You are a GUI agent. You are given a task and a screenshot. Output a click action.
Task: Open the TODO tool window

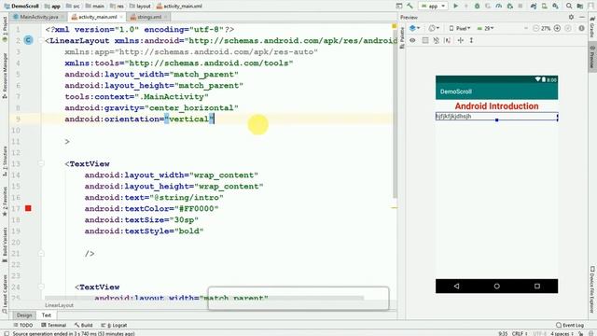click(x=23, y=325)
